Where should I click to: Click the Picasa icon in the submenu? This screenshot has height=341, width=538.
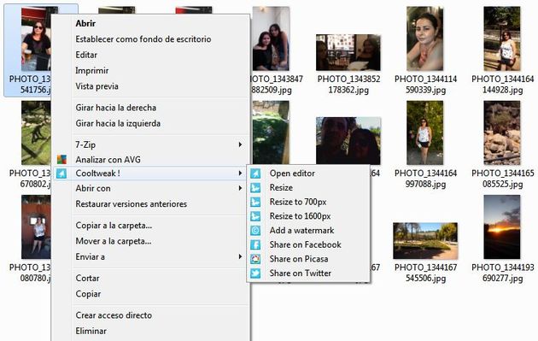[x=255, y=259]
